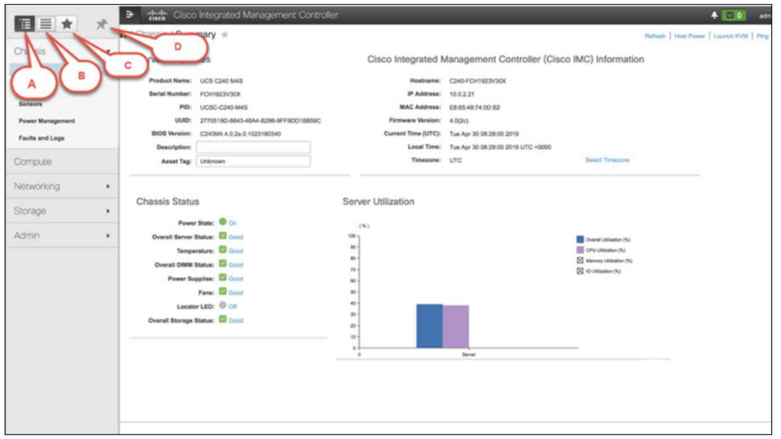Toggle the navigation menu icon in header
Screen dimensions: 781x439
pos(130,15)
